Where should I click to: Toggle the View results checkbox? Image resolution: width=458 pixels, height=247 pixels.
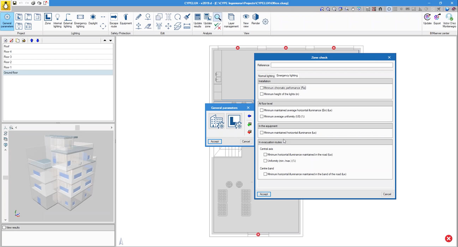point(4,228)
